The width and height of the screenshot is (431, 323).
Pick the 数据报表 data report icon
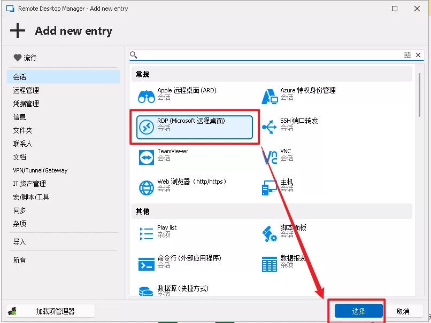click(270, 264)
